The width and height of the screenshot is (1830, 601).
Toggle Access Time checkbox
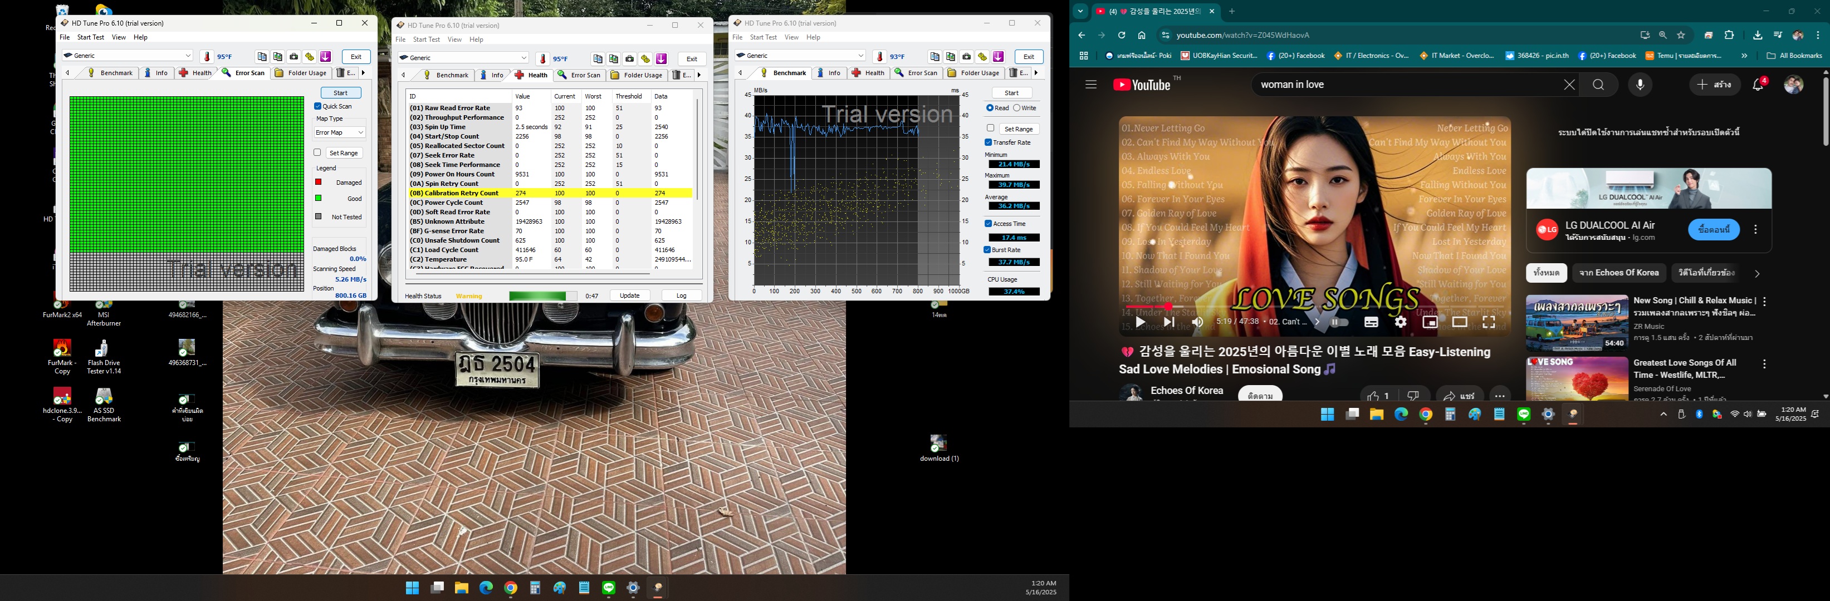point(988,224)
